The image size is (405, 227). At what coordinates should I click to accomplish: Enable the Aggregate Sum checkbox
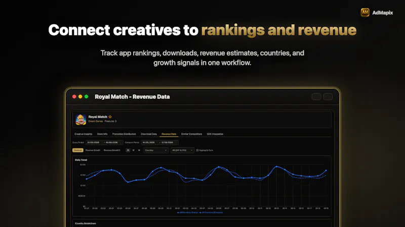pyautogui.click(x=197, y=150)
